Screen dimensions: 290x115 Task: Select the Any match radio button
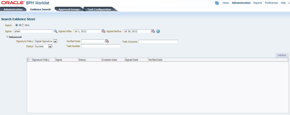[x=23, y=25]
